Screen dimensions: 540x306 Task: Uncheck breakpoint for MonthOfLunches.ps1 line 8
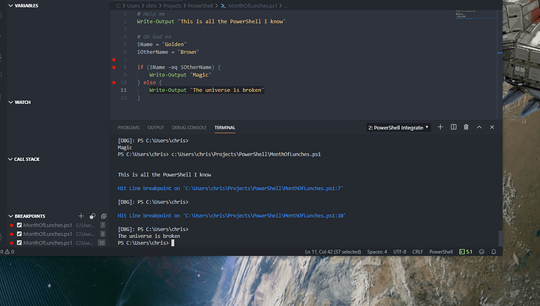point(19,234)
